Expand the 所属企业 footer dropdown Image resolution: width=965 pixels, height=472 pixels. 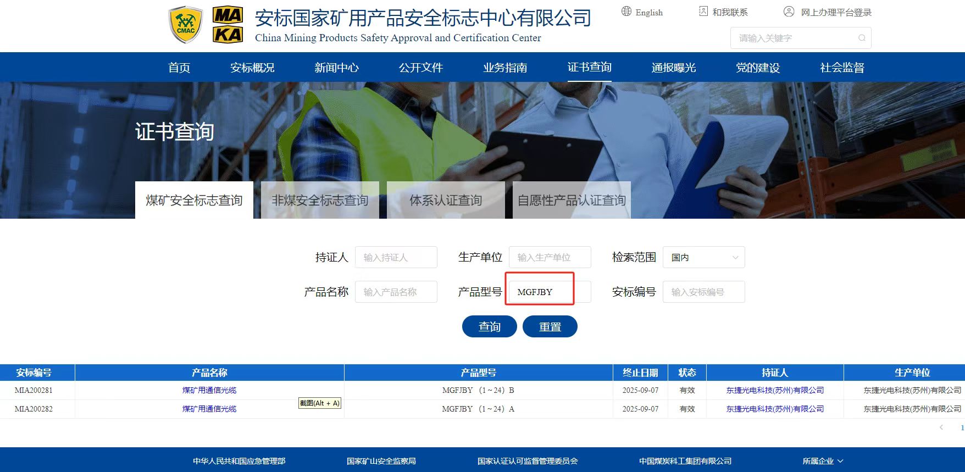point(823,461)
